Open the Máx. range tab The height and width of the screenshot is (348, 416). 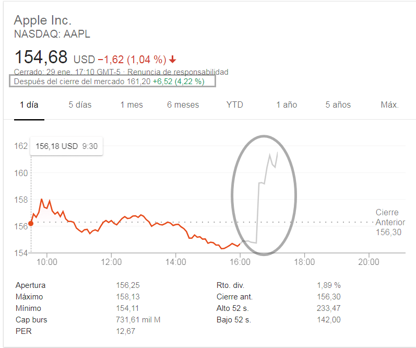point(390,105)
